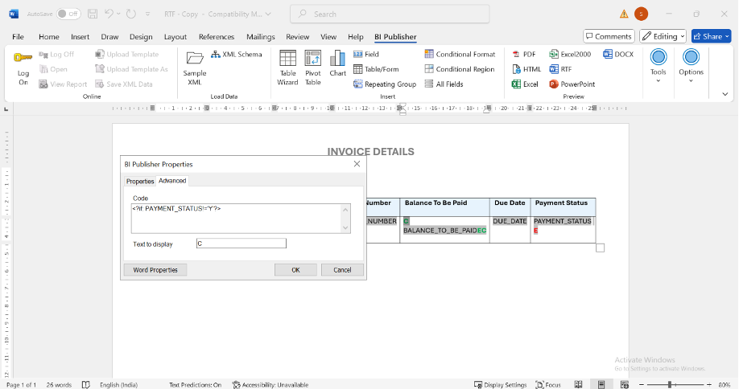
Task: Insert a Repeating Group
Action: click(x=385, y=84)
